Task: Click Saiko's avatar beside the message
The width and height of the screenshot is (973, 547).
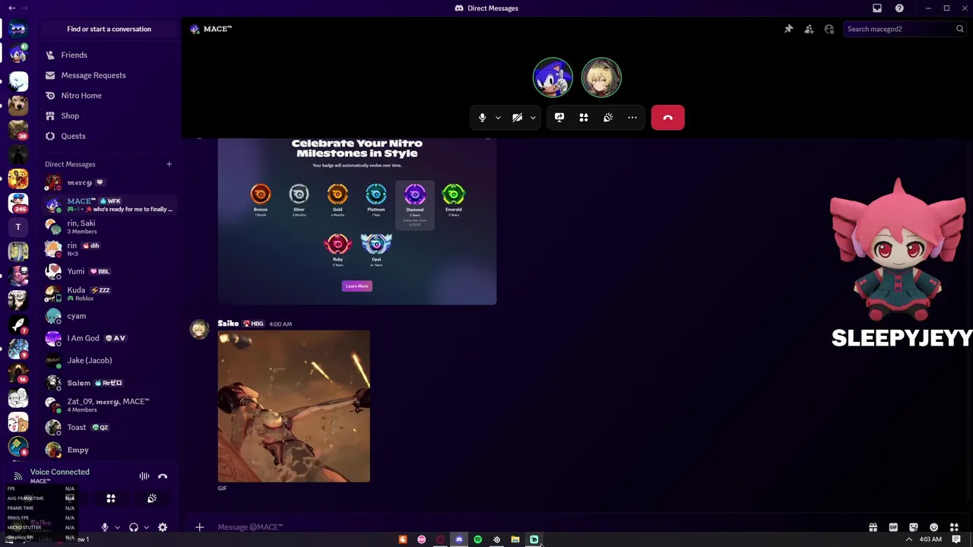Action: click(x=199, y=330)
